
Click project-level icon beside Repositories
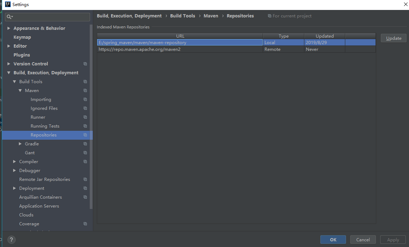[x=85, y=135]
